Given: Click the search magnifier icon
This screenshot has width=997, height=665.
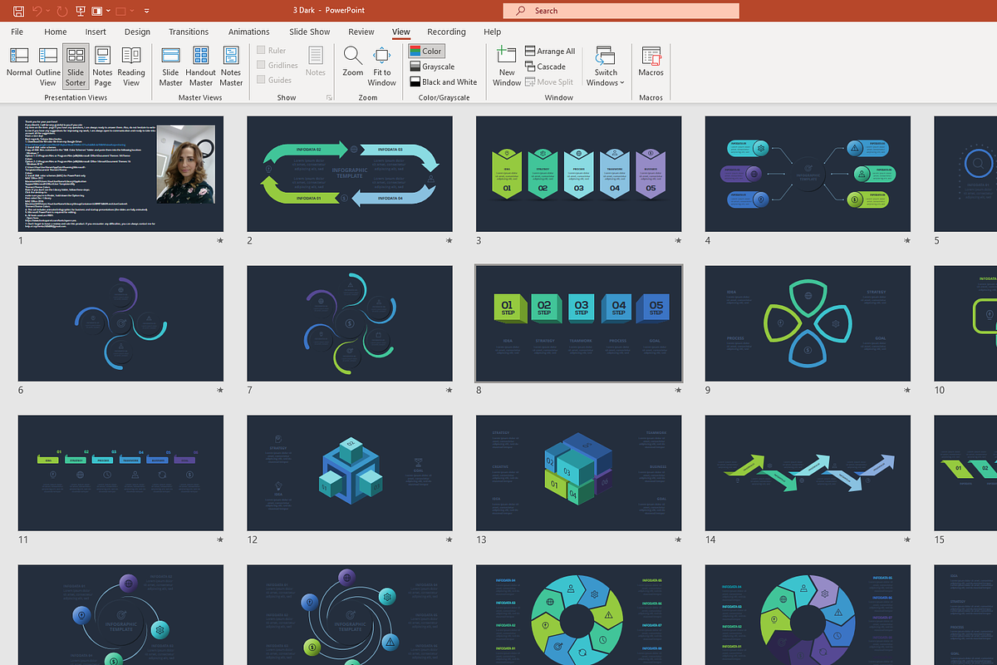Looking at the screenshot, I should 521,11.
